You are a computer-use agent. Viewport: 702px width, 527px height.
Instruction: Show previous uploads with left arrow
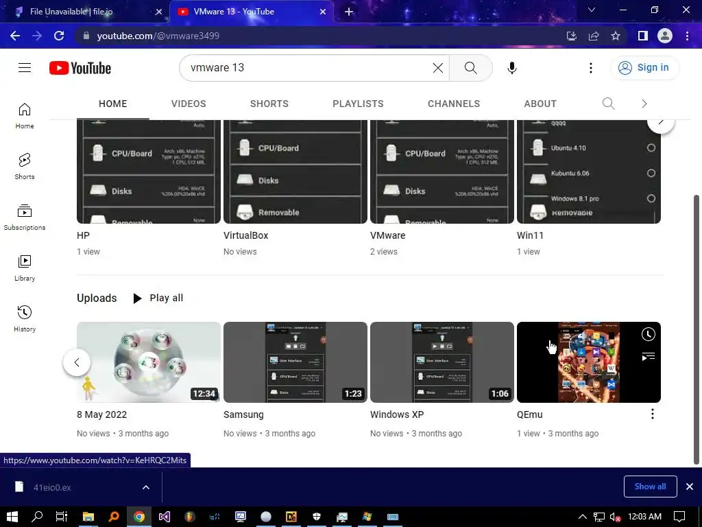coord(77,362)
